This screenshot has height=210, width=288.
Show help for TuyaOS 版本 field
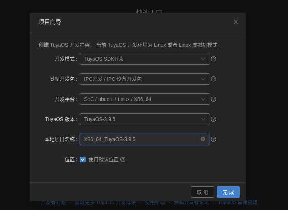214,119
